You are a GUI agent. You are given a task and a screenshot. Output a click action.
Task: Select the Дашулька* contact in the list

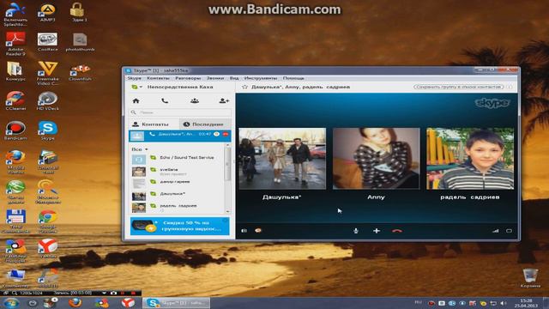coord(178,195)
